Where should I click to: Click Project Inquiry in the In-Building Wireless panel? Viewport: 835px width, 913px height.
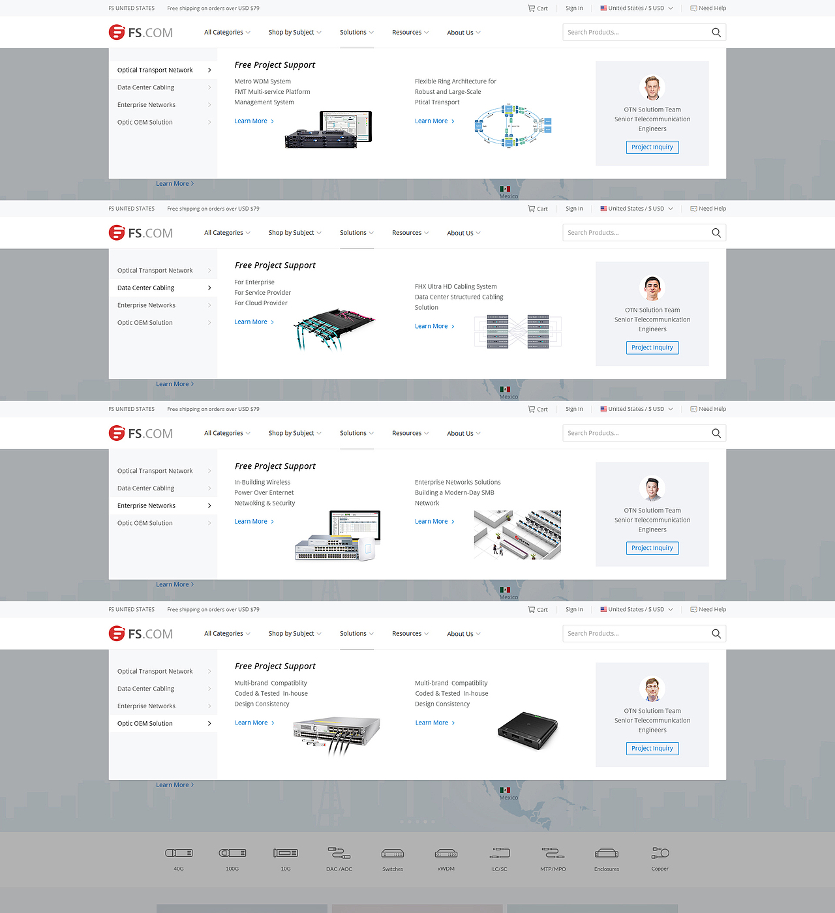coord(652,548)
